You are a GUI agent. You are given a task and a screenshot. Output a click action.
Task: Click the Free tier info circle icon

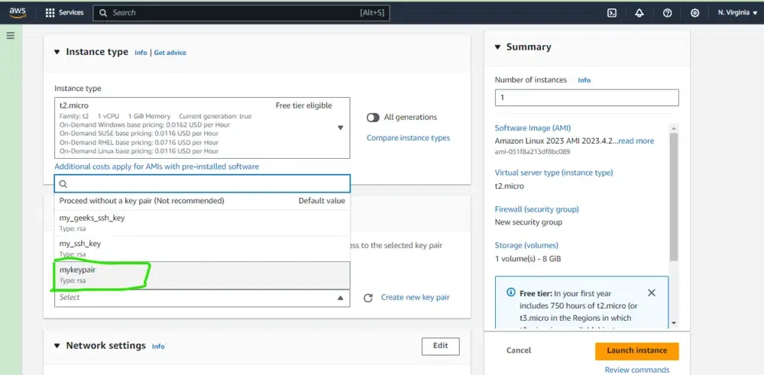tap(510, 293)
